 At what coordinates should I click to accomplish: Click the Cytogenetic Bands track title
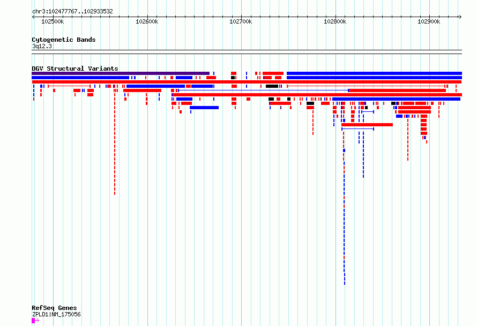(64, 40)
